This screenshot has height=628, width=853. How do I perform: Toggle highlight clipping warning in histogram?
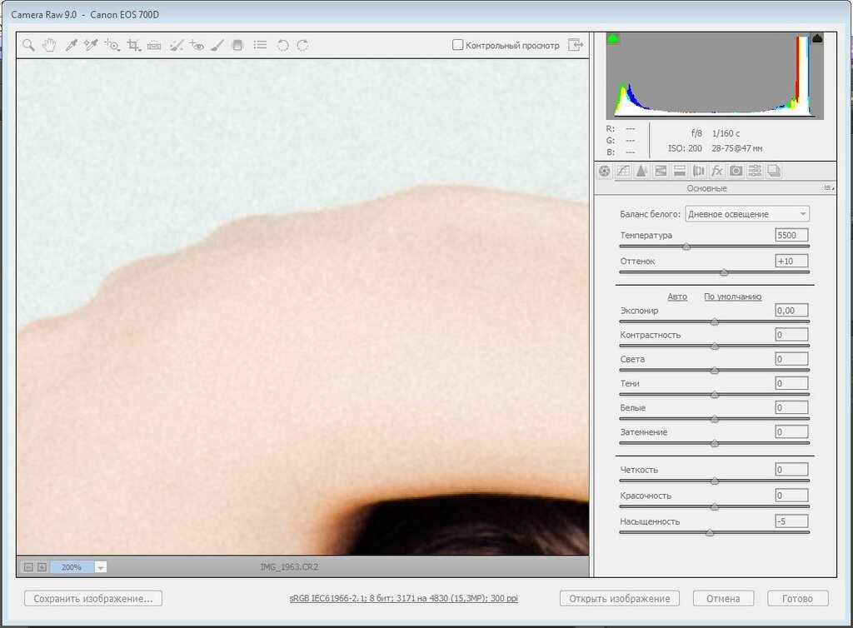click(x=816, y=38)
